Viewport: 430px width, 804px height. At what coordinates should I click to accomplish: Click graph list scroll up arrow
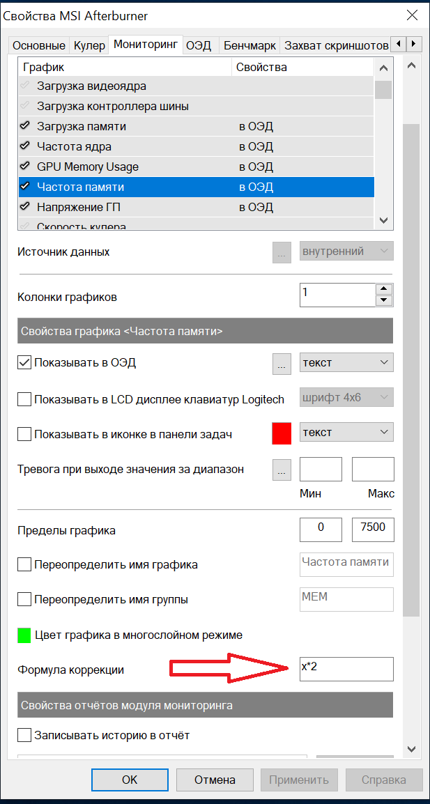click(383, 68)
